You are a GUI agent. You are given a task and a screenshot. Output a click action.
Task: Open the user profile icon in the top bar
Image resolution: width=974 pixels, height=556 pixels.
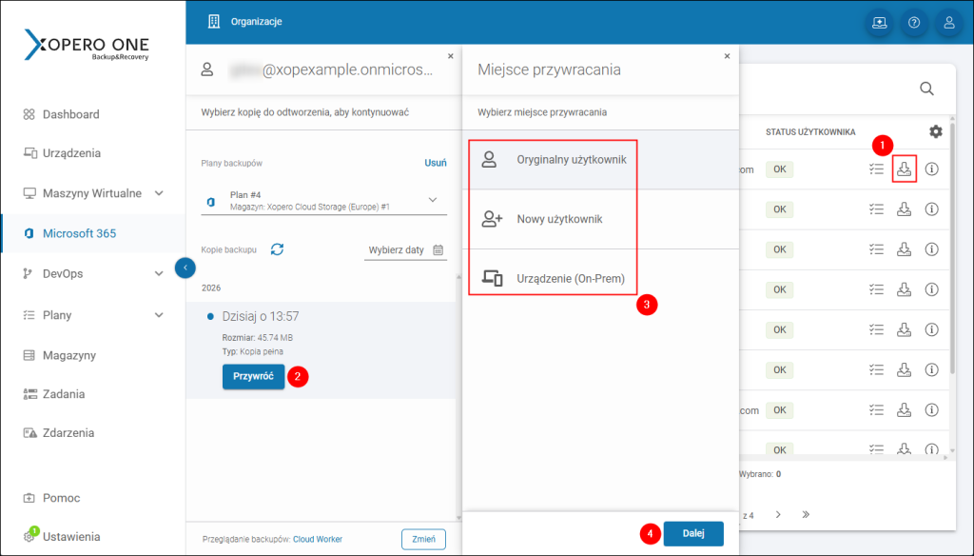pos(948,22)
